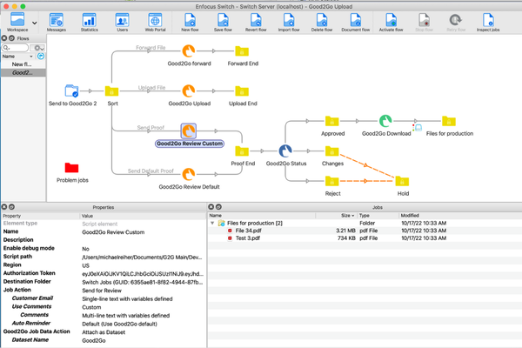Image resolution: width=522 pixels, height=348 pixels.
Task: Select the Good2Go Upload element
Action: click(x=189, y=90)
